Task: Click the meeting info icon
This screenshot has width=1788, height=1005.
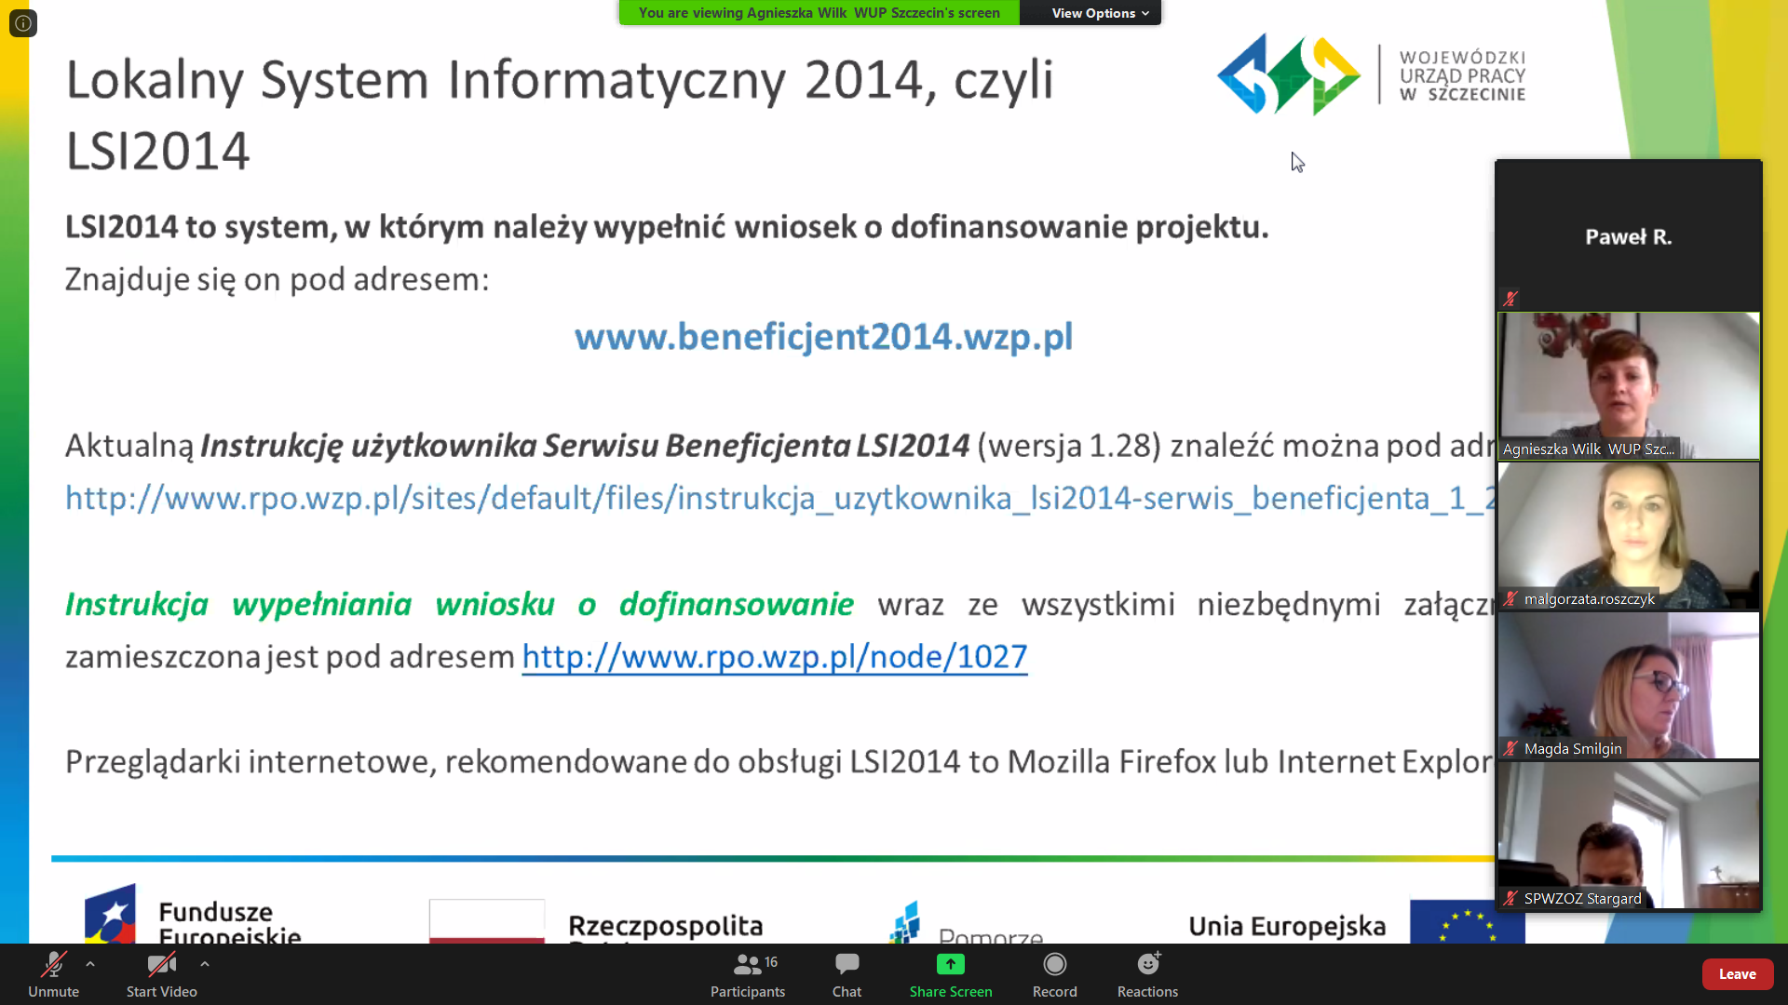Action: click(x=23, y=22)
